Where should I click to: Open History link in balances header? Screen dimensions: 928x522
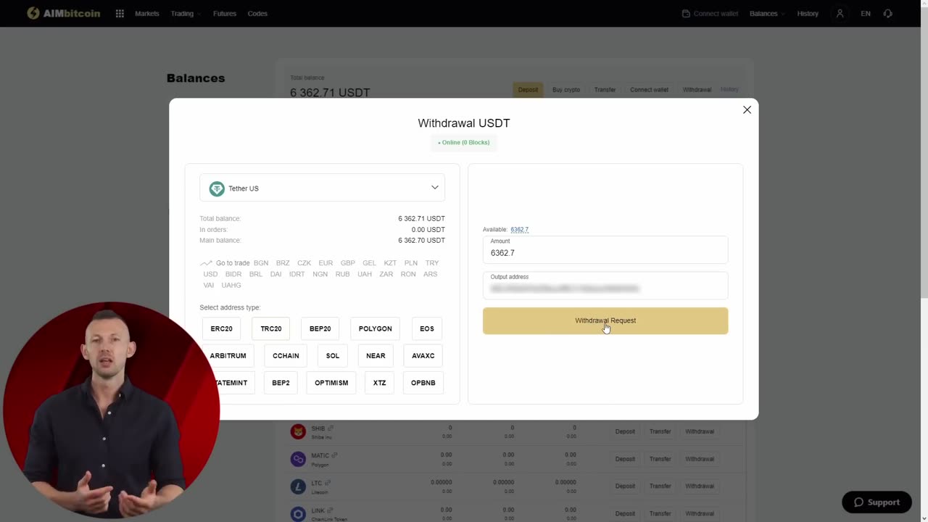pyautogui.click(x=729, y=89)
